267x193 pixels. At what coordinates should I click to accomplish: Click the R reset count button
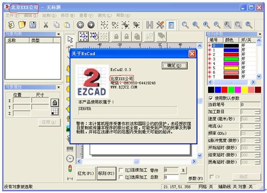(183, 170)
